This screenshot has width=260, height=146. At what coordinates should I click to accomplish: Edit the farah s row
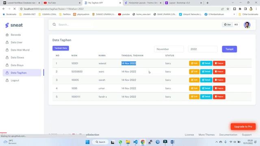194,97
